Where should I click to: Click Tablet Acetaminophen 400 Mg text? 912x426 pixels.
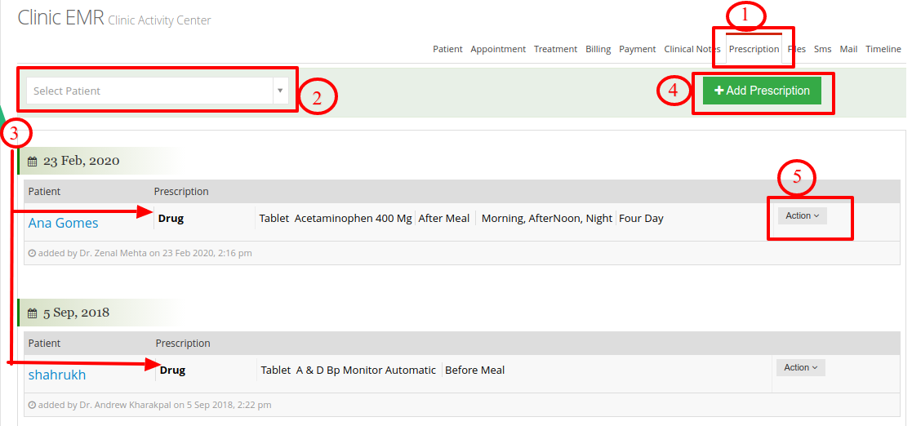[x=335, y=219]
